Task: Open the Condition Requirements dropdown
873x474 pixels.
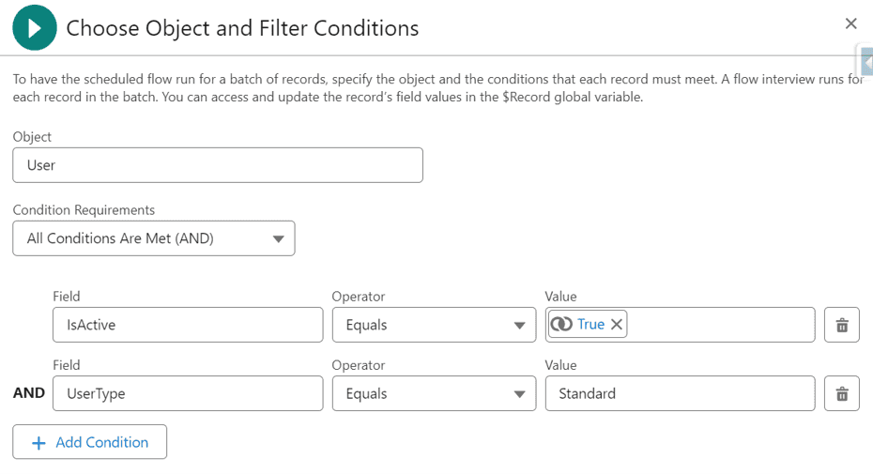Action: point(154,238)
